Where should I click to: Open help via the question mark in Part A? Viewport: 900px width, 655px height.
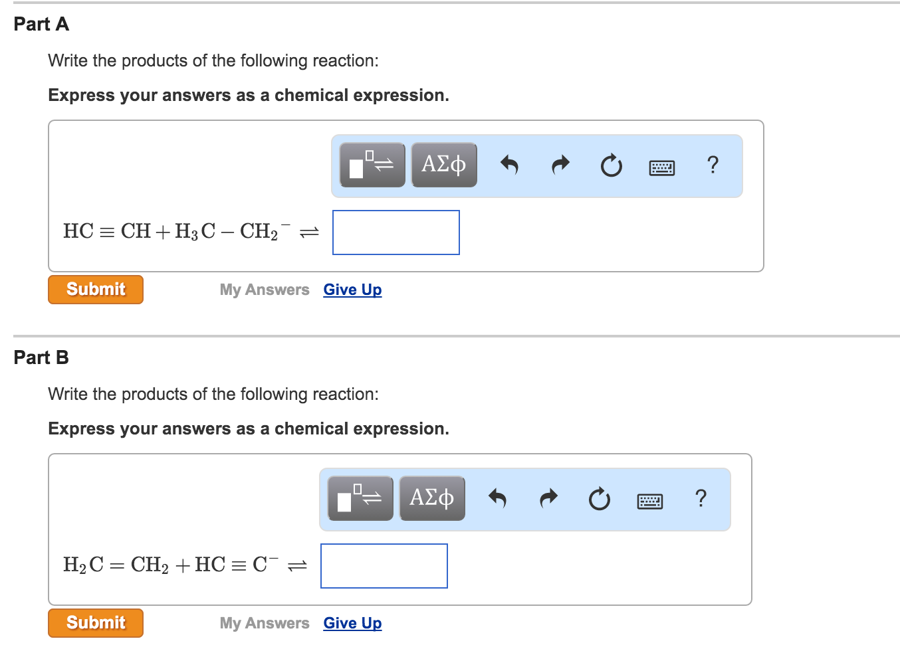click(x=713, y=165)
